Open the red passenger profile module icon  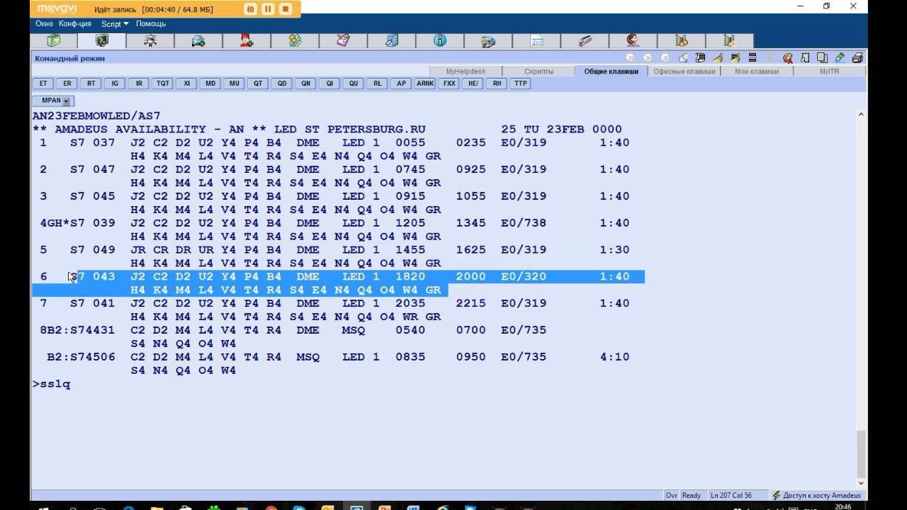247,41
